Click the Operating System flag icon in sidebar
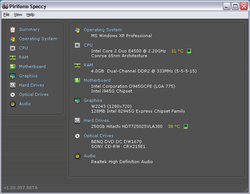Viewport: 250px width, 194px height. tap(12, 39)
